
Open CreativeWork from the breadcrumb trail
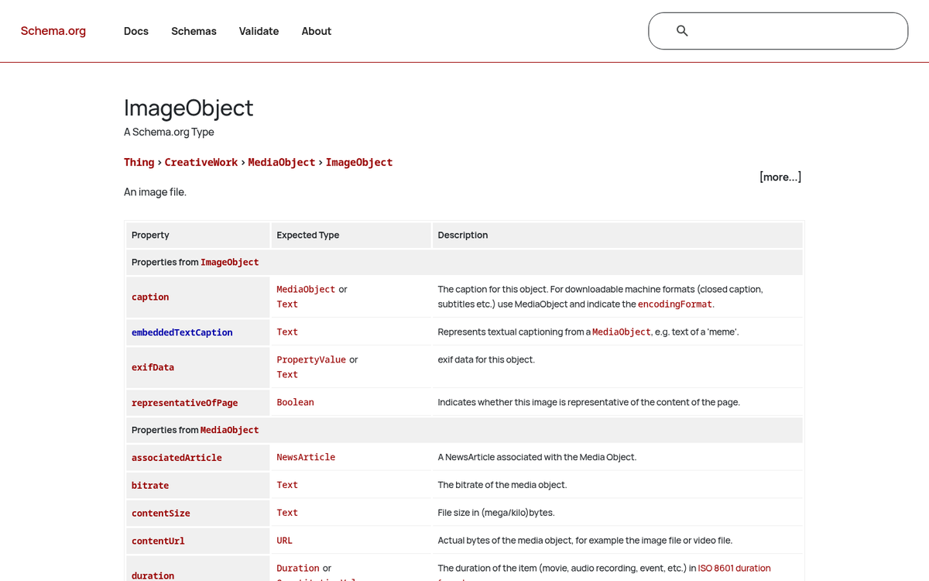click(201, 162)
